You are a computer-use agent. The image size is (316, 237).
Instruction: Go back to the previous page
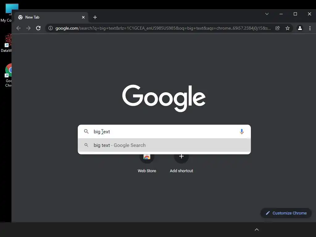(x=19, y=28)
